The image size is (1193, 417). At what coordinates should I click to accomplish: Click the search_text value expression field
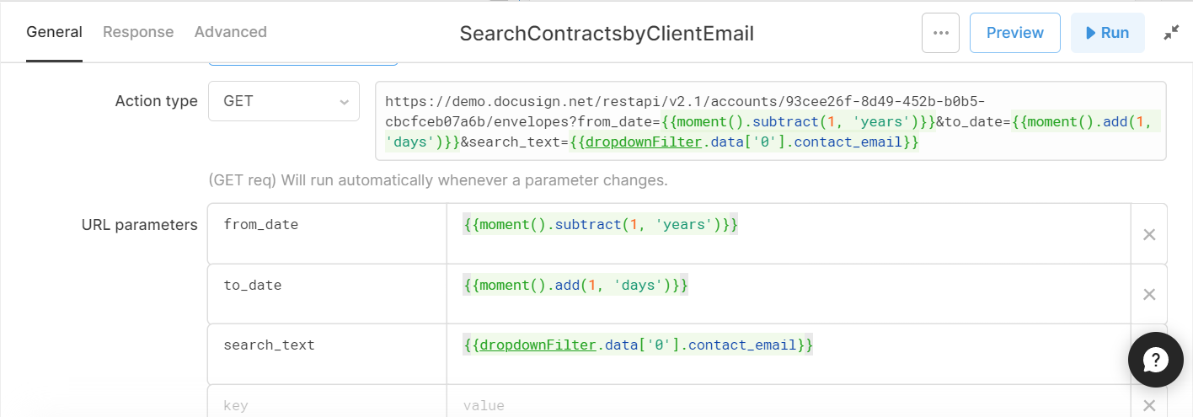coord(789,355)
